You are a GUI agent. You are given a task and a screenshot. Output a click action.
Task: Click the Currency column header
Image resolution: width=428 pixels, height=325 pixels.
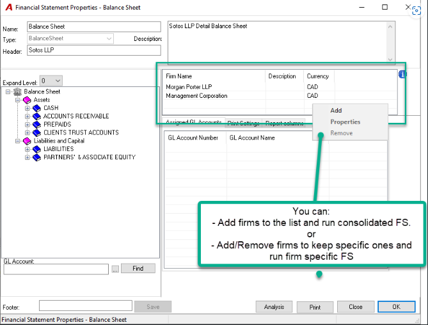318,76
